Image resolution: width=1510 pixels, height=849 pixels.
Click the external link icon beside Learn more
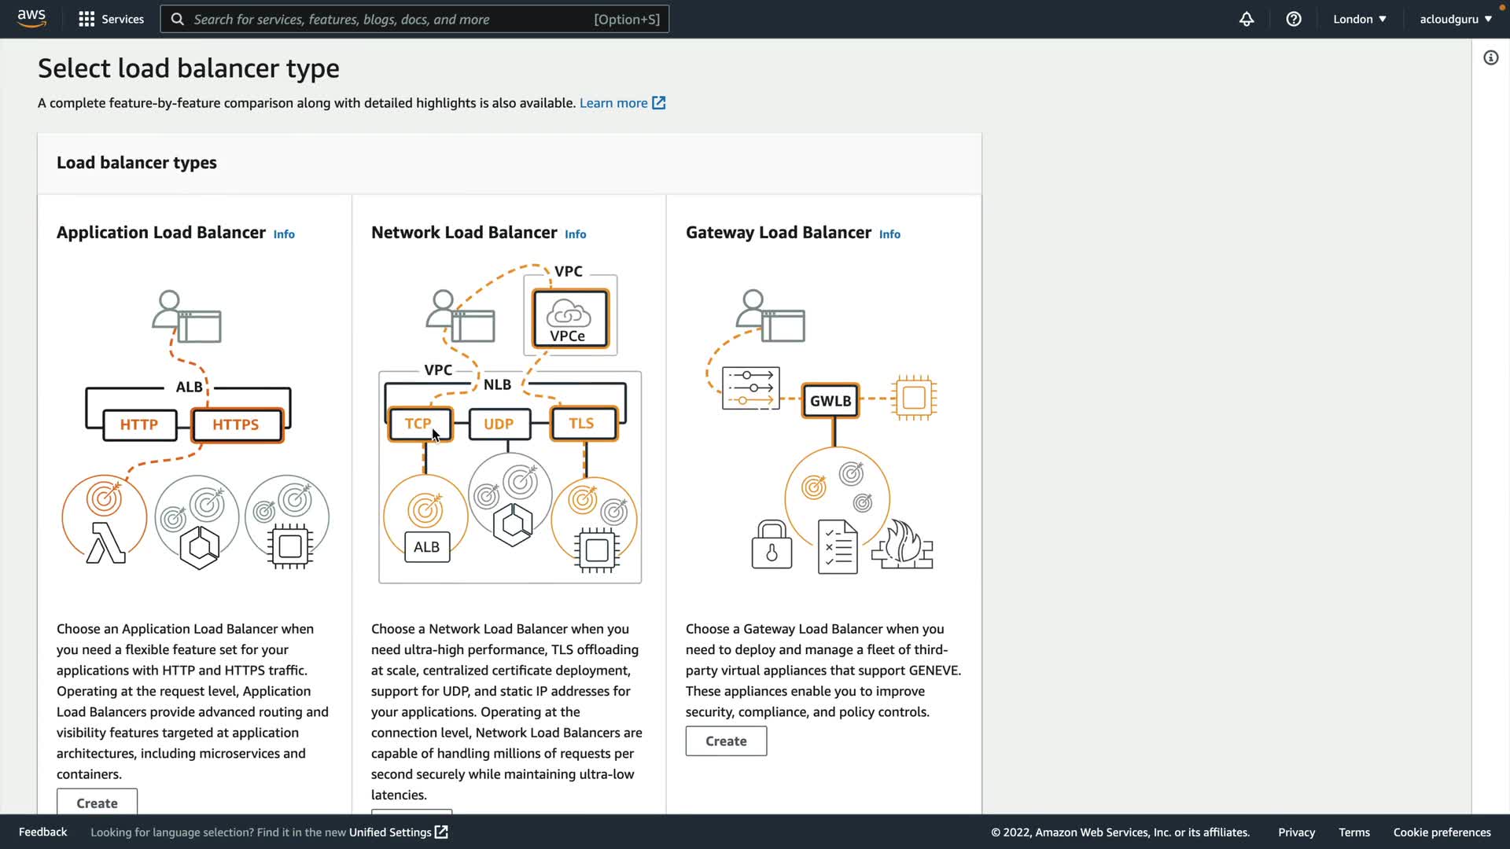click(659, 103)
